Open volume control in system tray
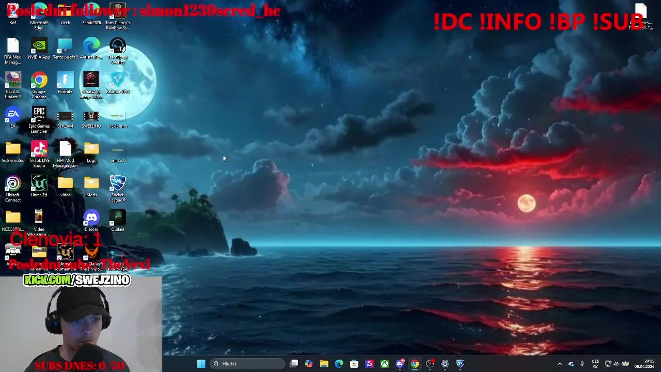 coord(616,364)
